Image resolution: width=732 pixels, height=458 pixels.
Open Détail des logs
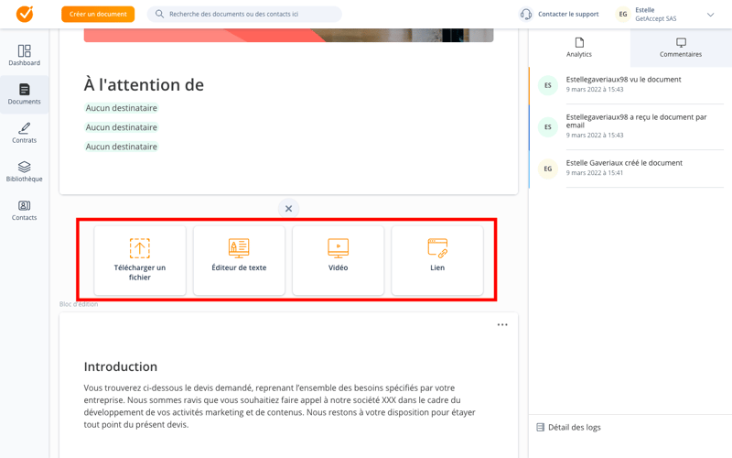pos(568,427)
